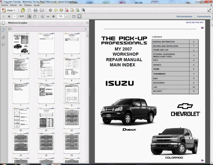Select page 13 thumbnail
The image size is (213, 165).
21,143
